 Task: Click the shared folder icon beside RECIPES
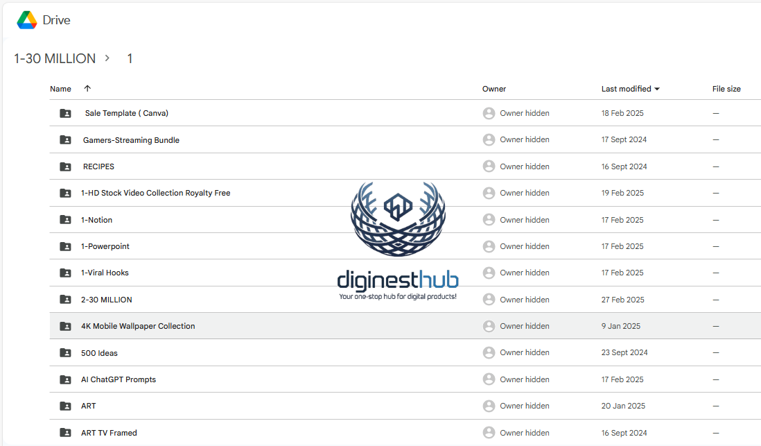tap(65, 166)
